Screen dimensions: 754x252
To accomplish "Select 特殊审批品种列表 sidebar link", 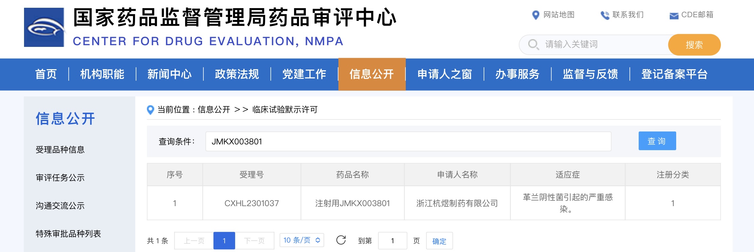I will pos(68,233).
